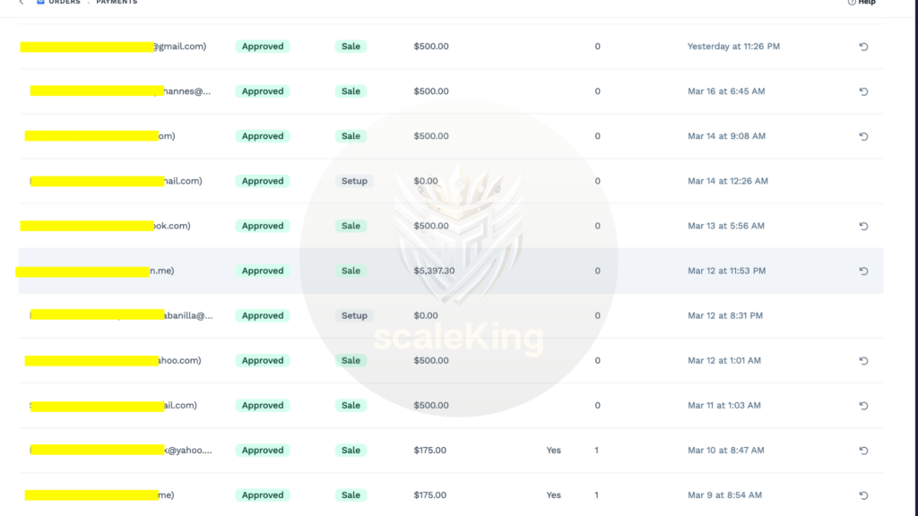This screenshot has height=516, width=918.
Task: Click the customer email ending in ahoo.com)
Action: pos(113,360)
